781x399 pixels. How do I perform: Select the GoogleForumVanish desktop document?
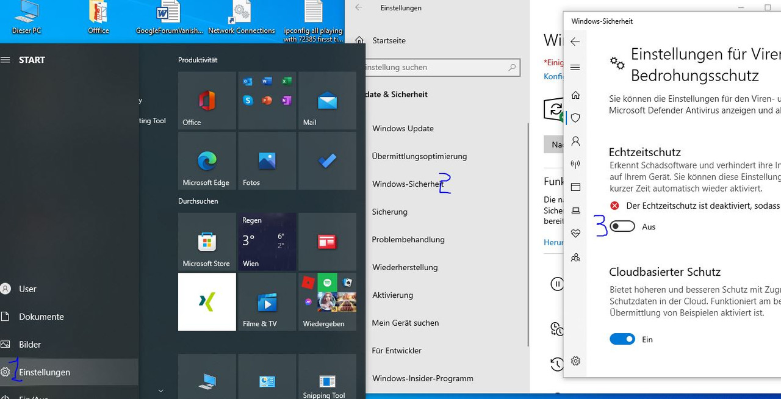click(169, 17)
